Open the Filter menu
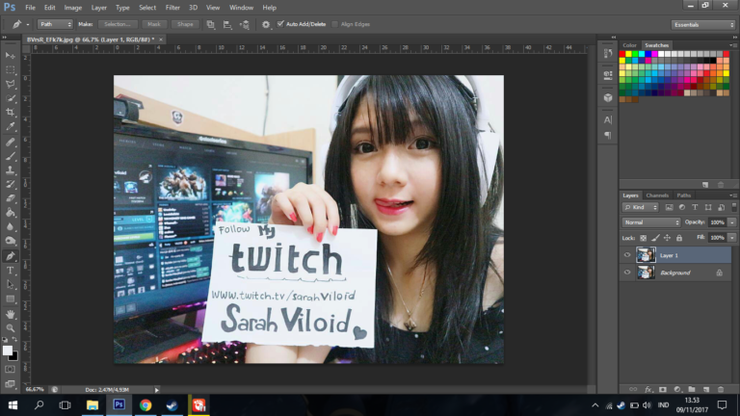This screenshot has width=740, height=416. pyautogui.click(x=172, y=8)
